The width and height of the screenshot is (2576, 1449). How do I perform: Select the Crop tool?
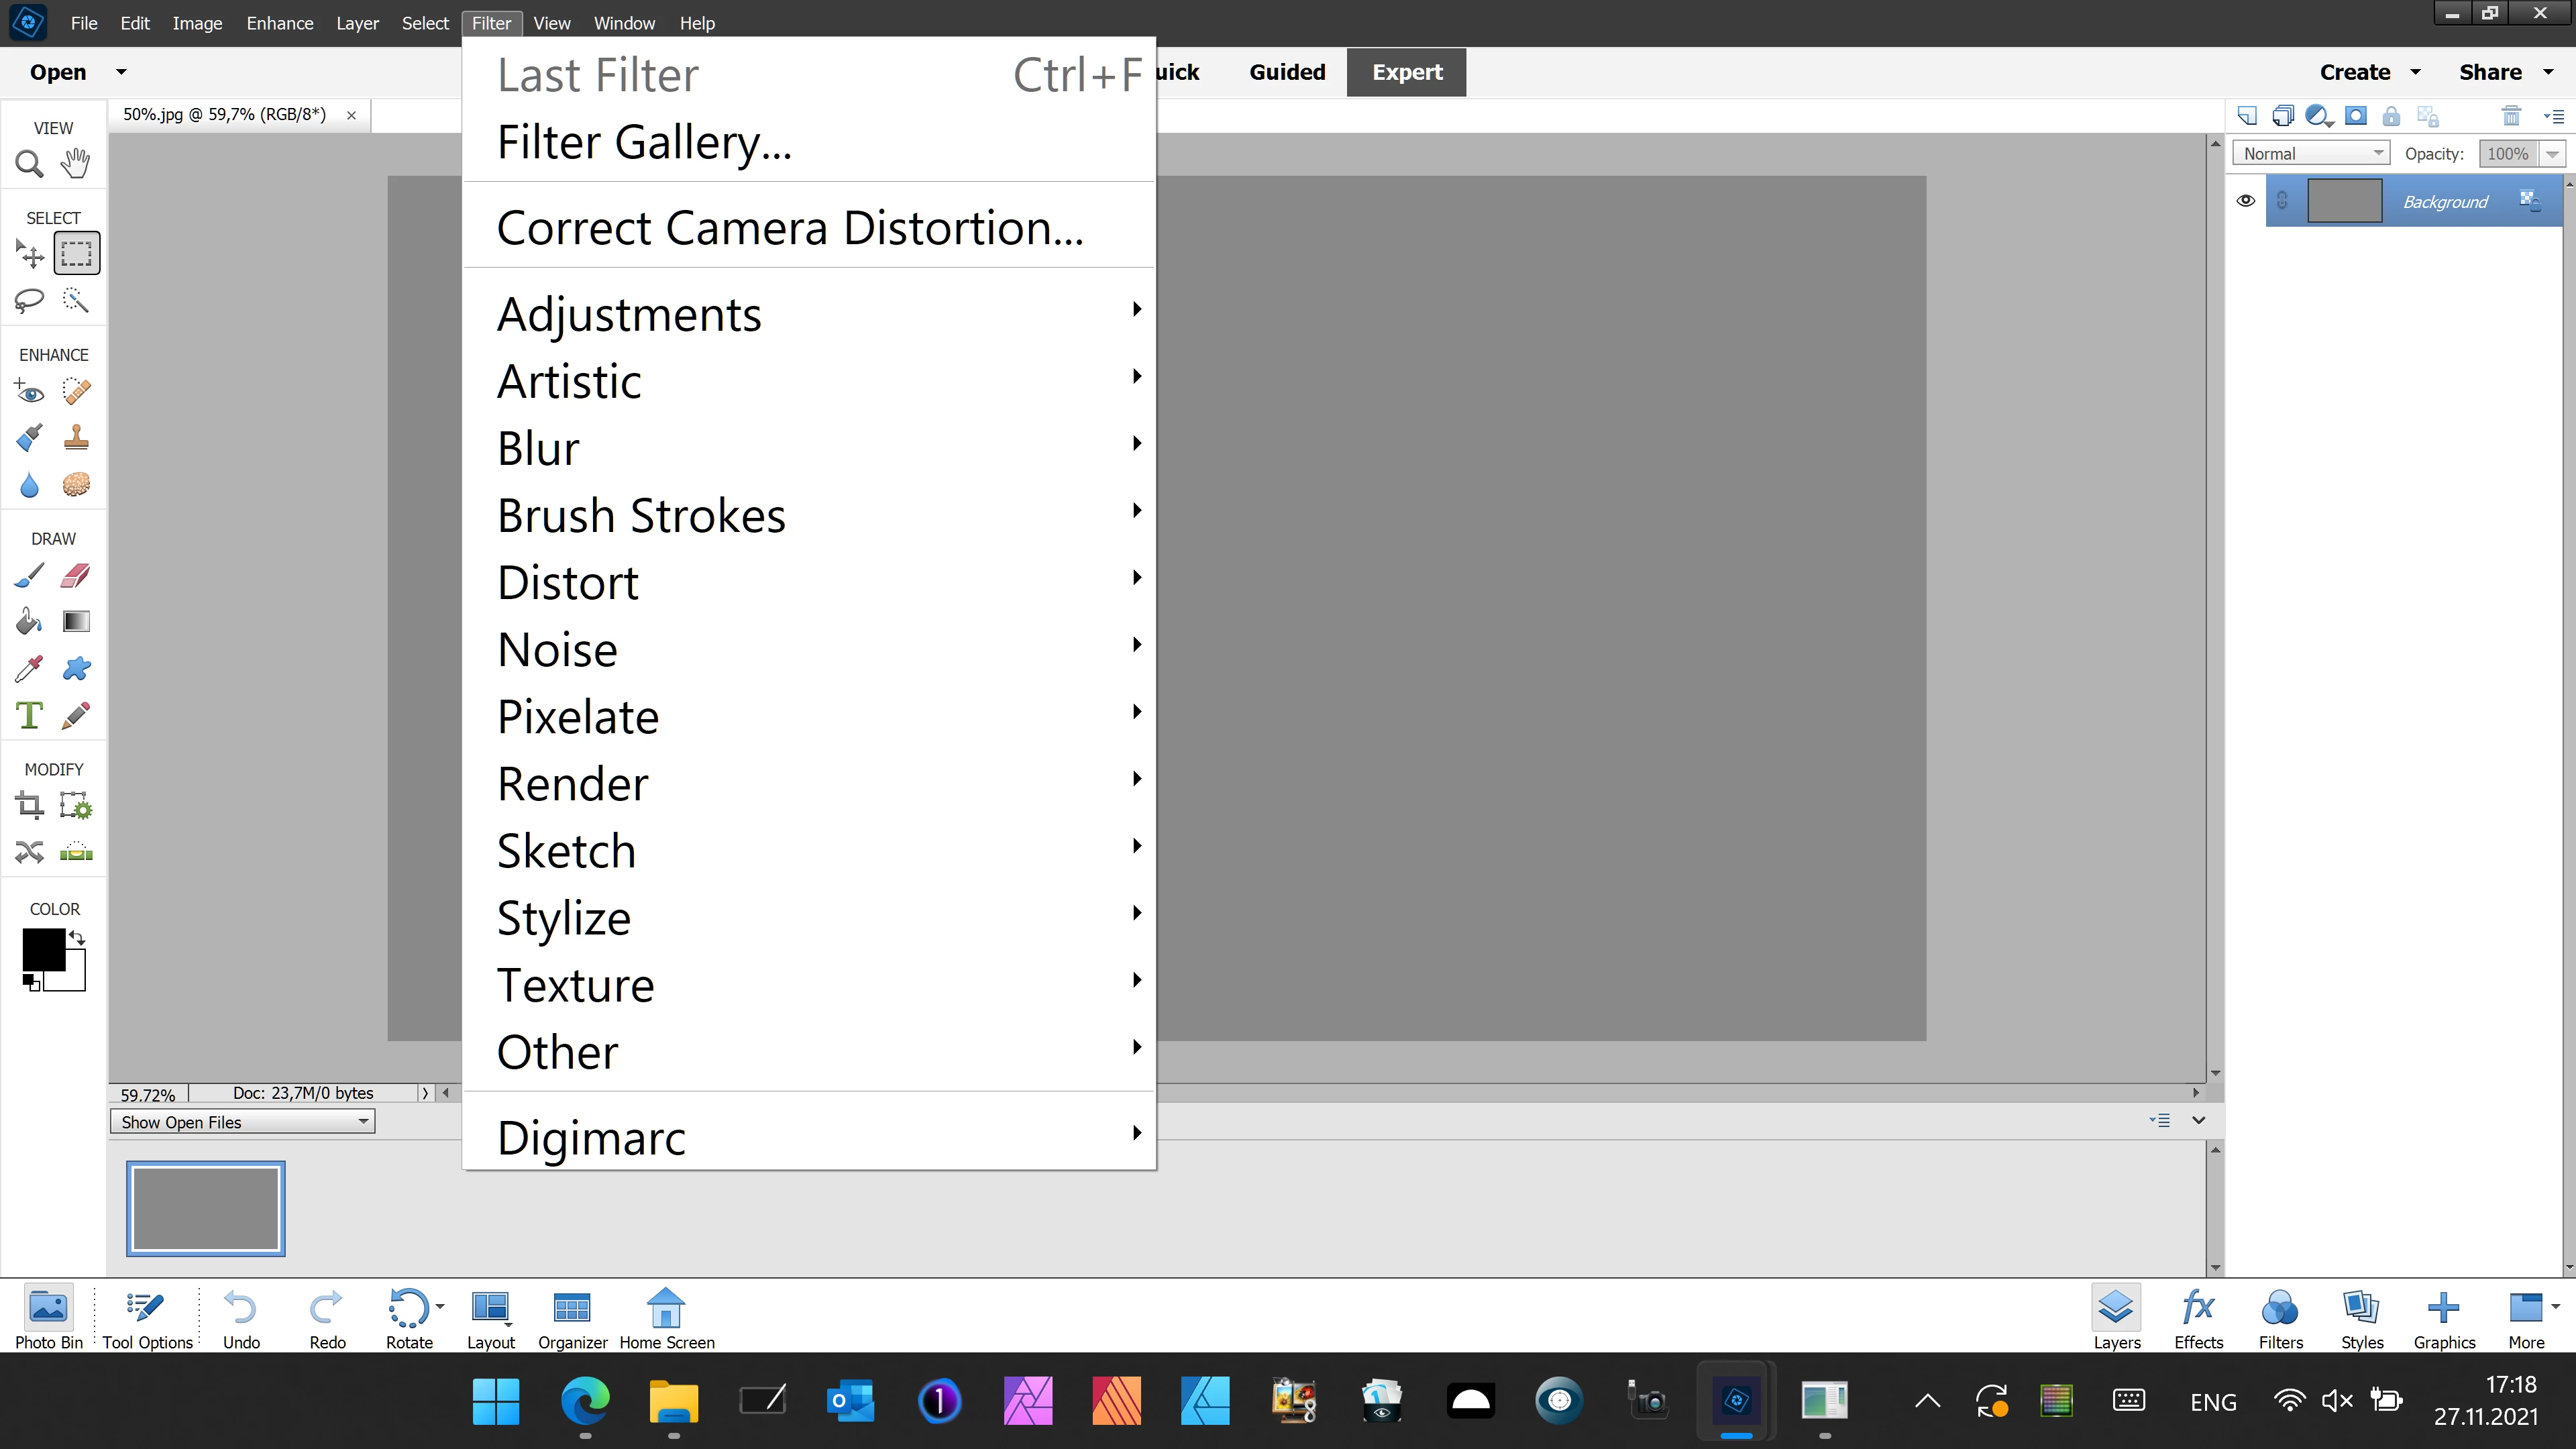(x=29, y=806)
